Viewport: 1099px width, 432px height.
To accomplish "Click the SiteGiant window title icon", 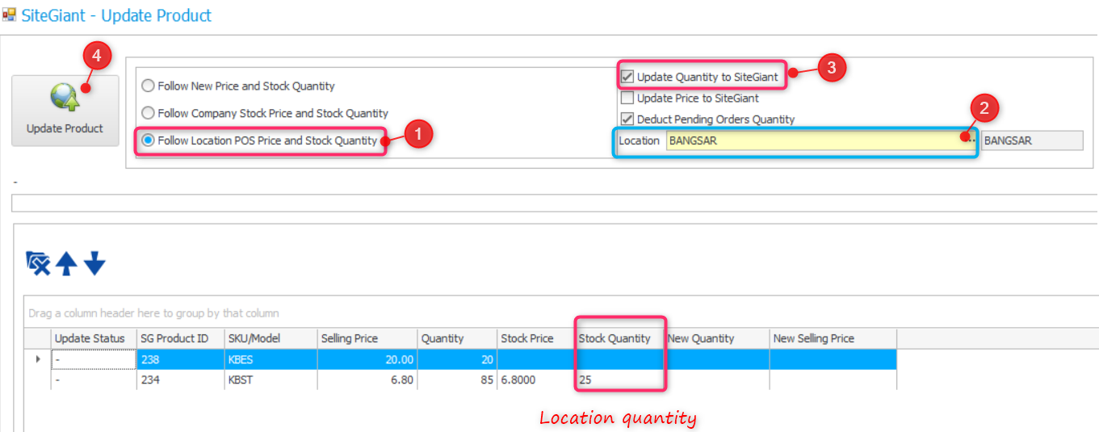I will (x=9, y=15).
